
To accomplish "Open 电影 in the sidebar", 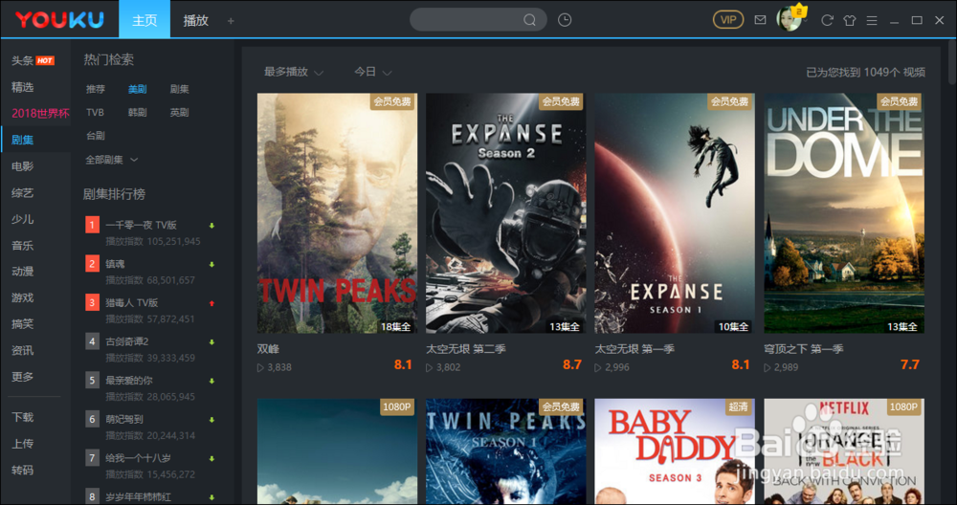I will (23, 165).
